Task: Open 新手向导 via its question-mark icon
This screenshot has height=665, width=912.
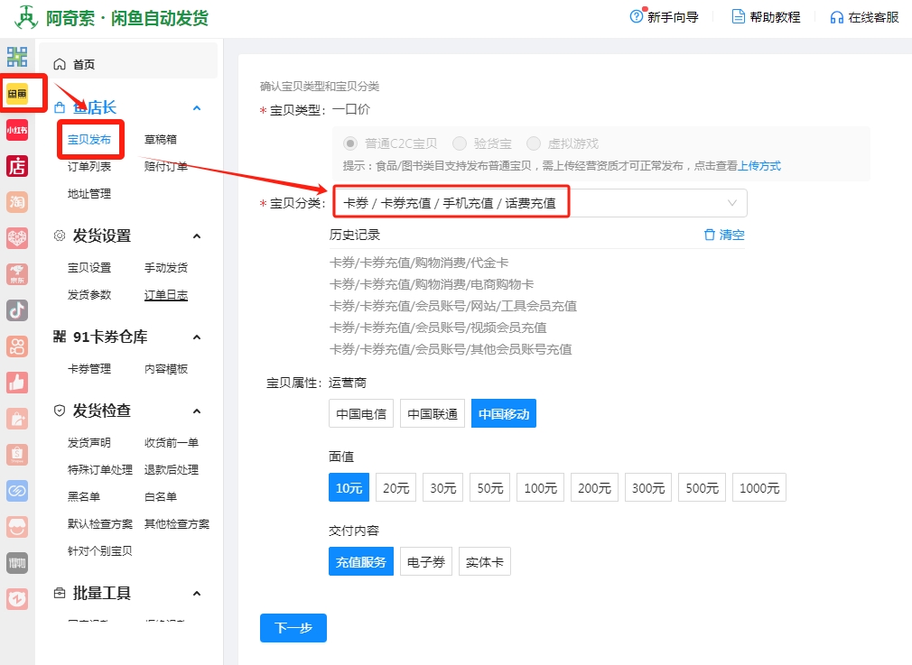Action: coord(637,16)
